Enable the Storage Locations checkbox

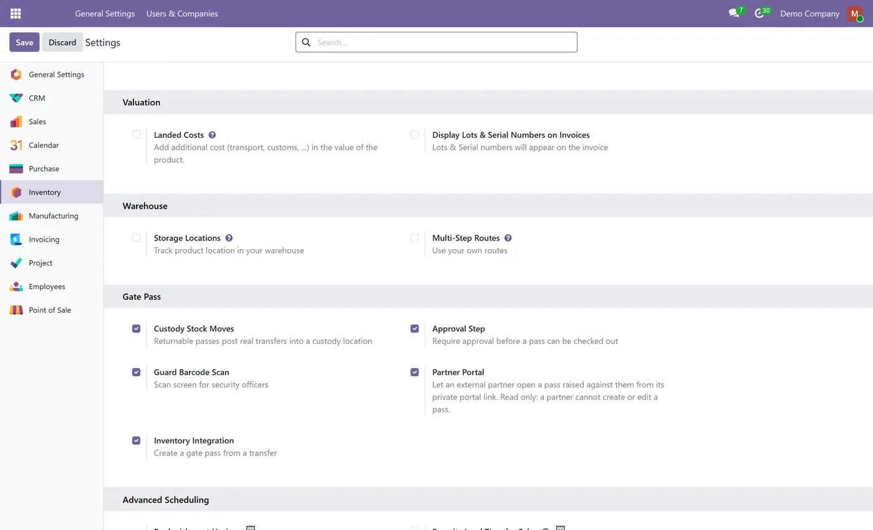pos(136,238)
